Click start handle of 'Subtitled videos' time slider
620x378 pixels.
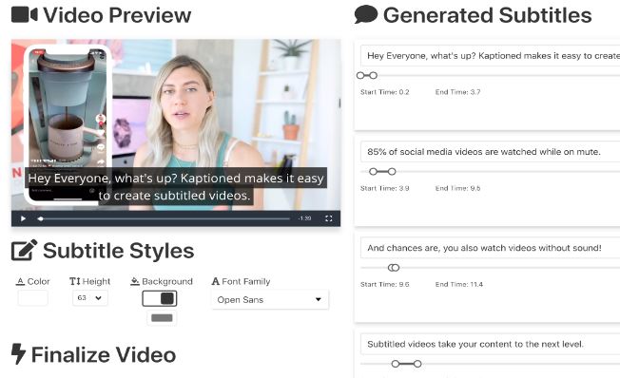tap(396, 364)
